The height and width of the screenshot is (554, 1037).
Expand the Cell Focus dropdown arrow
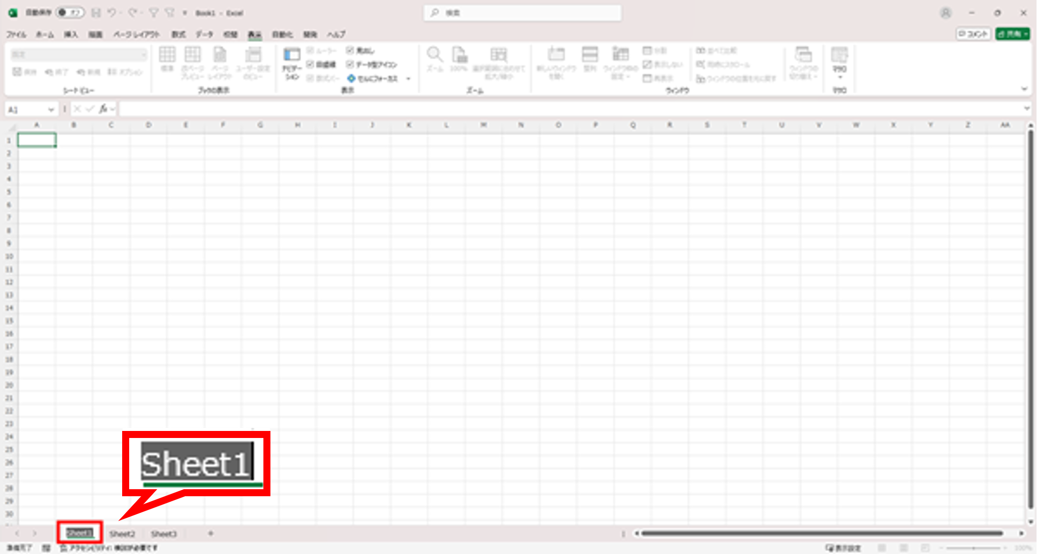(408, 79)
